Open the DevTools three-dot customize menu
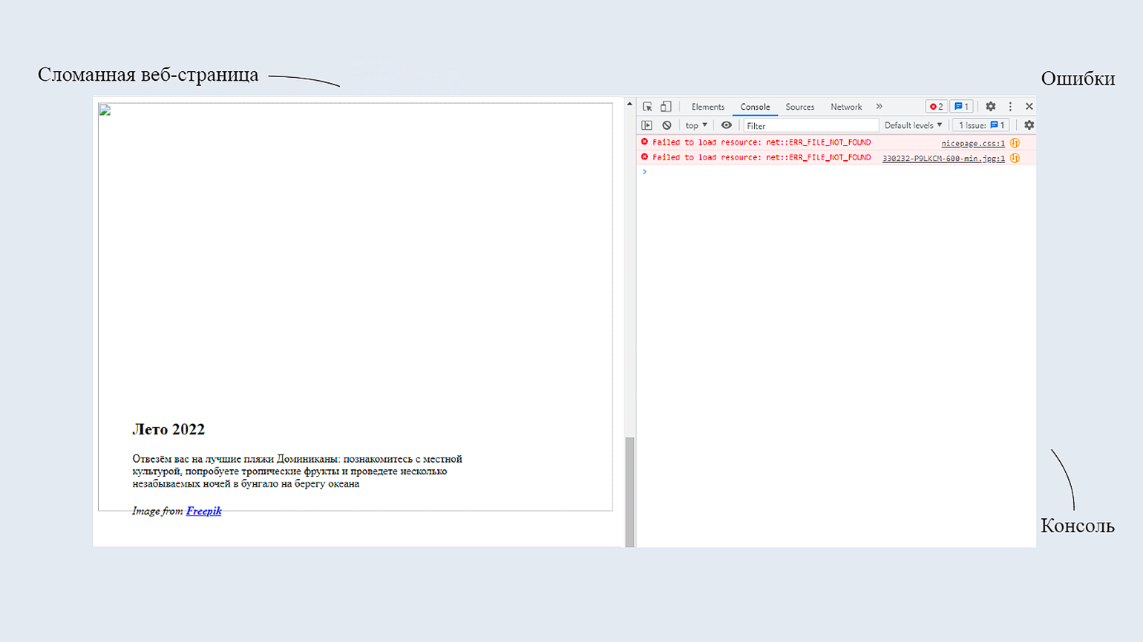Screen dimensions: 1143x642 (1010, 107)
